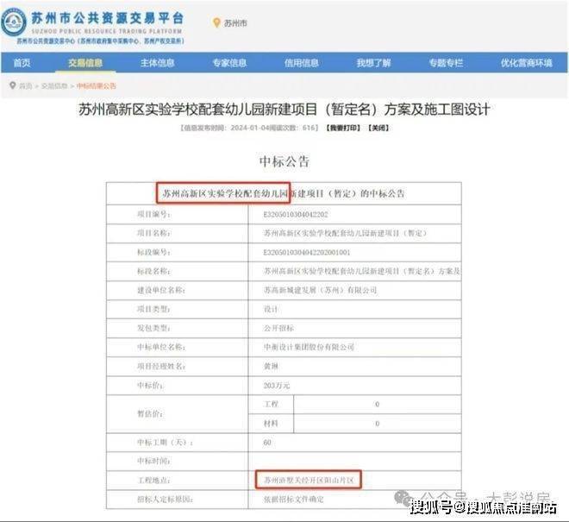Click the table header announcement title
The image size is (569, 522).
coord(284,193)
